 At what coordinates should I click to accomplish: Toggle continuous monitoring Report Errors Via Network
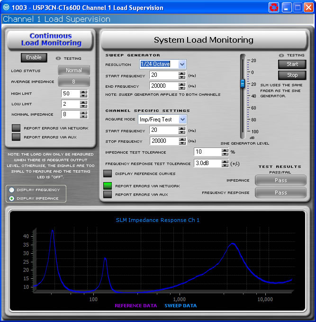pyautogui.click(x=16, y=128)
